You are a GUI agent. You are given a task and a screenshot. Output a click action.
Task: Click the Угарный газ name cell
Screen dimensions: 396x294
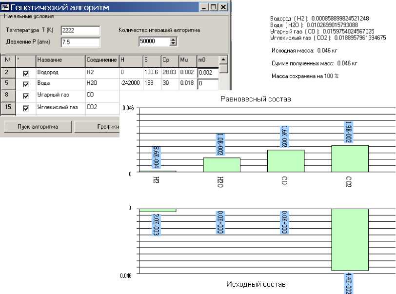coord(60,96)
